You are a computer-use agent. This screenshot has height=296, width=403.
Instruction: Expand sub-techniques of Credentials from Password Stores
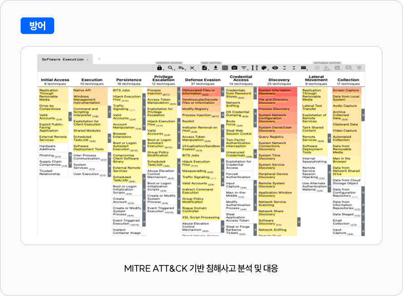pyautogui.click(x=255, y=93)
